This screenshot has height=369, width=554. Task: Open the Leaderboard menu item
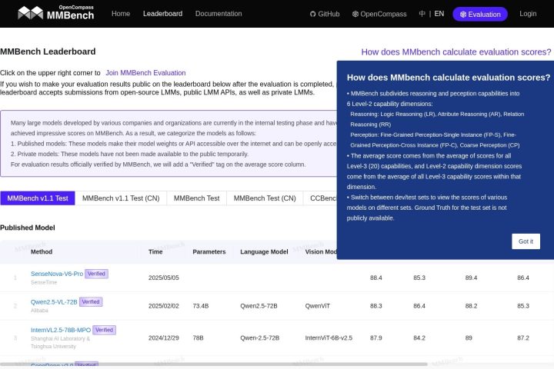click(x=162, y=14)
